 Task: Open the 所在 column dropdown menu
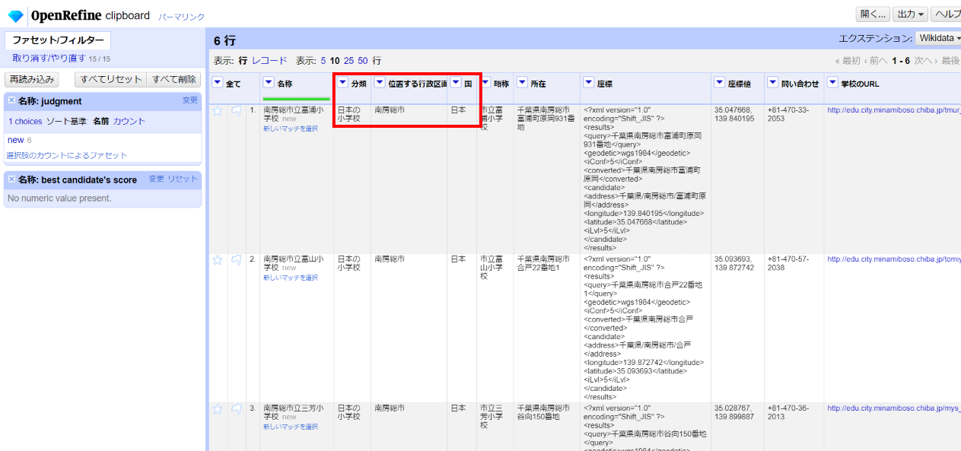tap(523, 83)
